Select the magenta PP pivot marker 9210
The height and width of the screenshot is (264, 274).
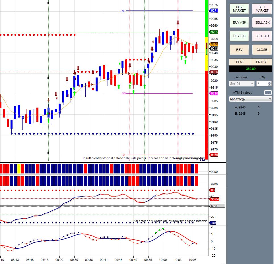pyautogui.click(x=214, y=93)
